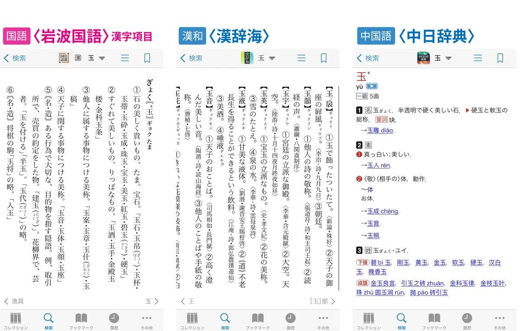
Task: Open the 引玉之砖 zhuān idiom link
Action: tap(422, 283)
